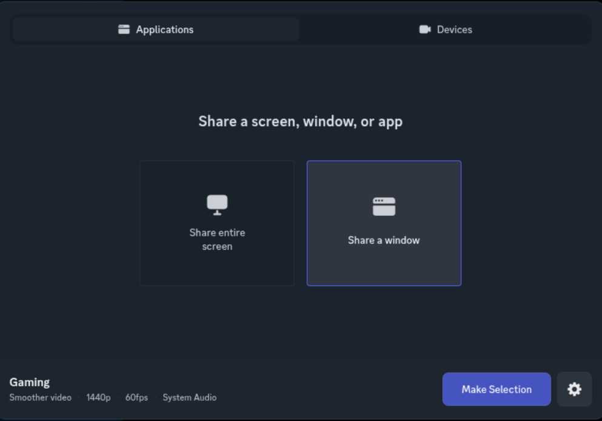Click the Smoother video text

[40, 397]
